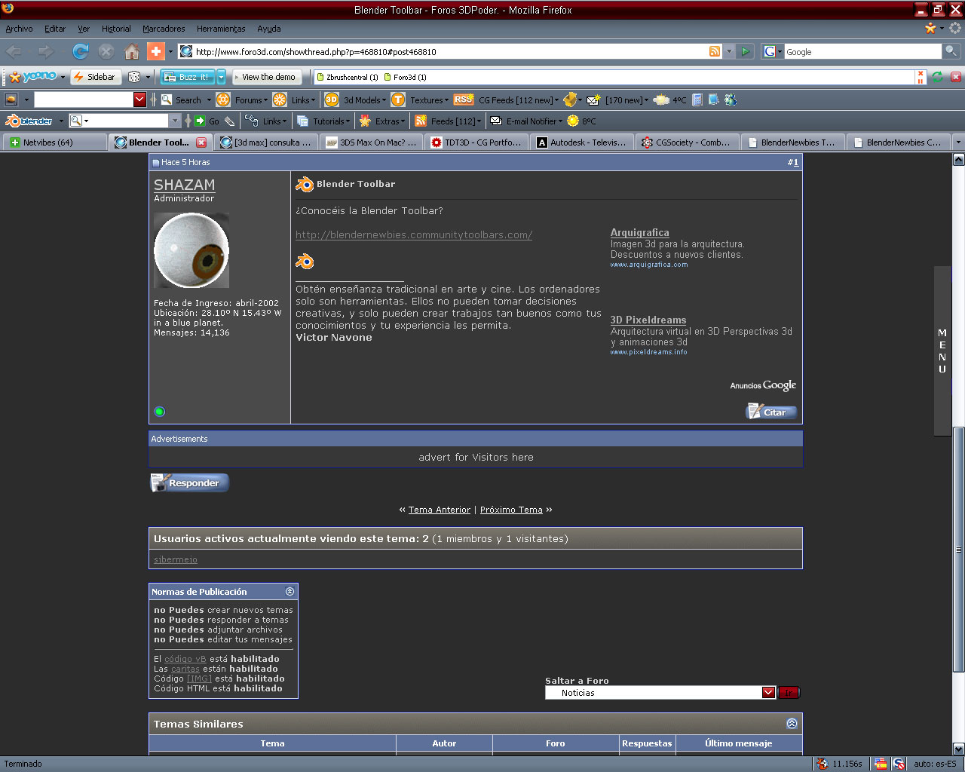The image size is (965, 772).
Task: Collapse the Temas Similares section
Action: click(x=792, y=724)
